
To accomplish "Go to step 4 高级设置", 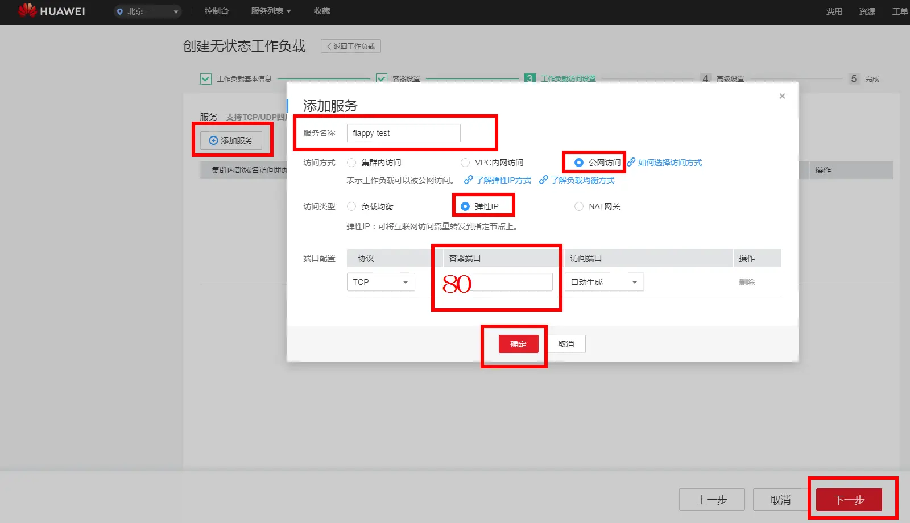I will click(722, 78).
